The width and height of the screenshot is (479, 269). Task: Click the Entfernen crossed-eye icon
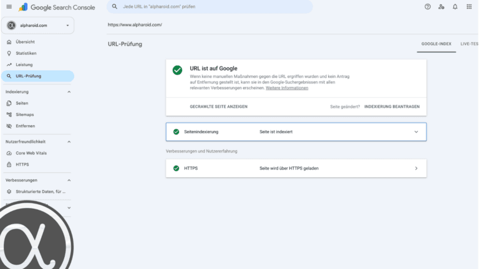pyautogui.click(x=9, y=126)
